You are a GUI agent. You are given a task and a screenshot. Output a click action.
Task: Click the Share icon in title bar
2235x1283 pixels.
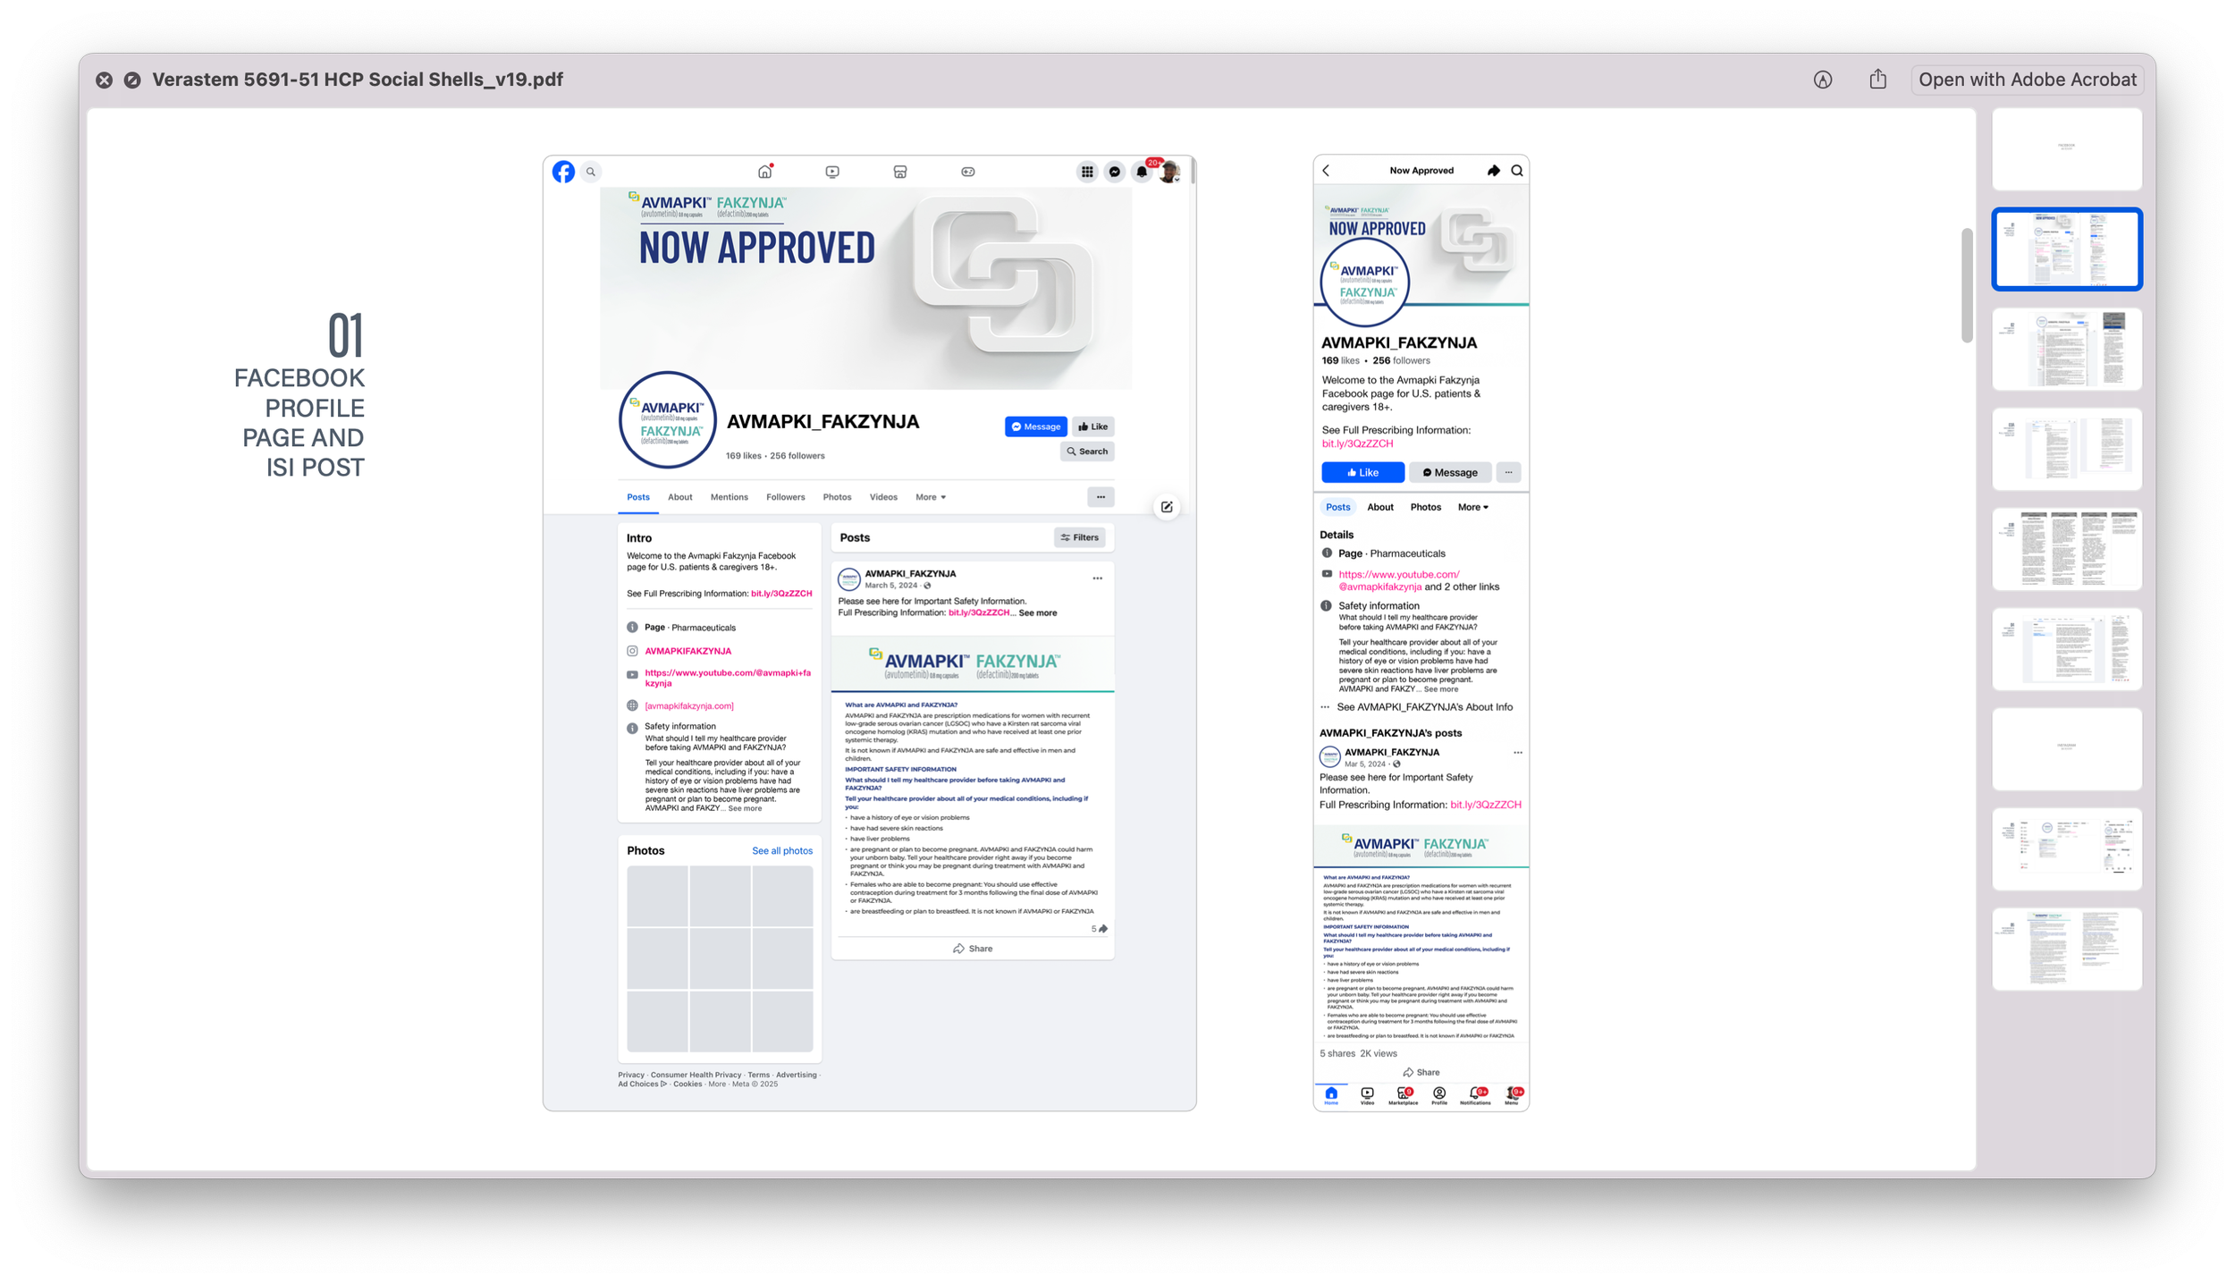(1877, 80)
